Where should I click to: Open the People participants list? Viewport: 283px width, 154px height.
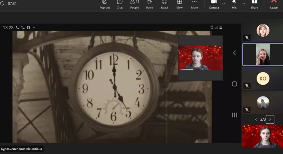pyautogui.click(x=135, y=4)
